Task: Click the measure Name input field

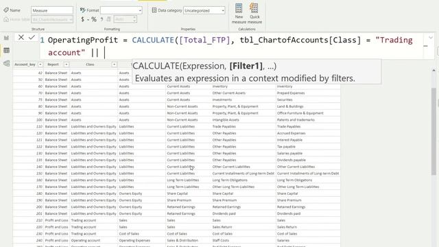Action: click(x=52, y=10)
